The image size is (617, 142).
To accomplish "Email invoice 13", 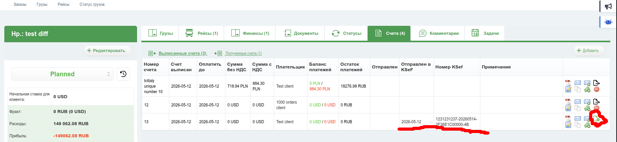I will coord(577,118).
